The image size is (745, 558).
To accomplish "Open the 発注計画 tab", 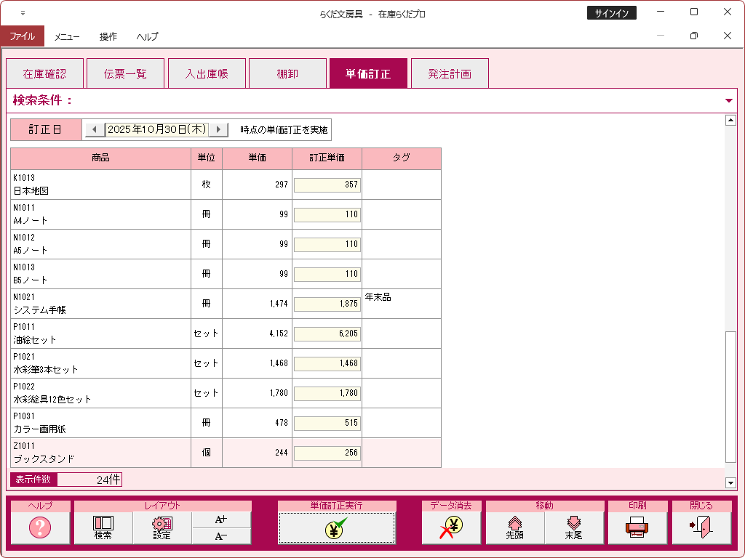I will 449,73.
